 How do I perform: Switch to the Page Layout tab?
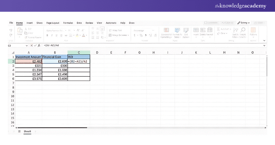pos(53,23)
